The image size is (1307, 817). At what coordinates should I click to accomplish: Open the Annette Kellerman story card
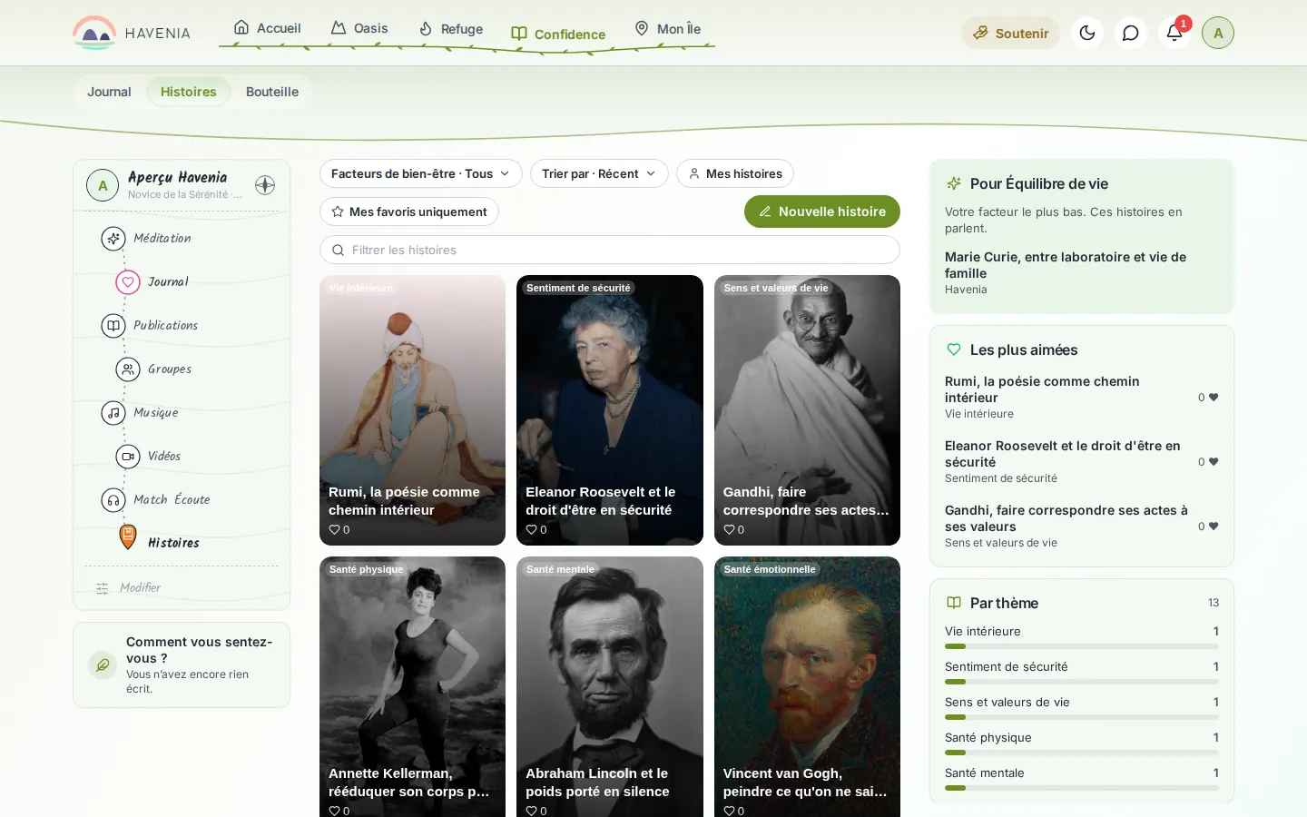(412, 686)
